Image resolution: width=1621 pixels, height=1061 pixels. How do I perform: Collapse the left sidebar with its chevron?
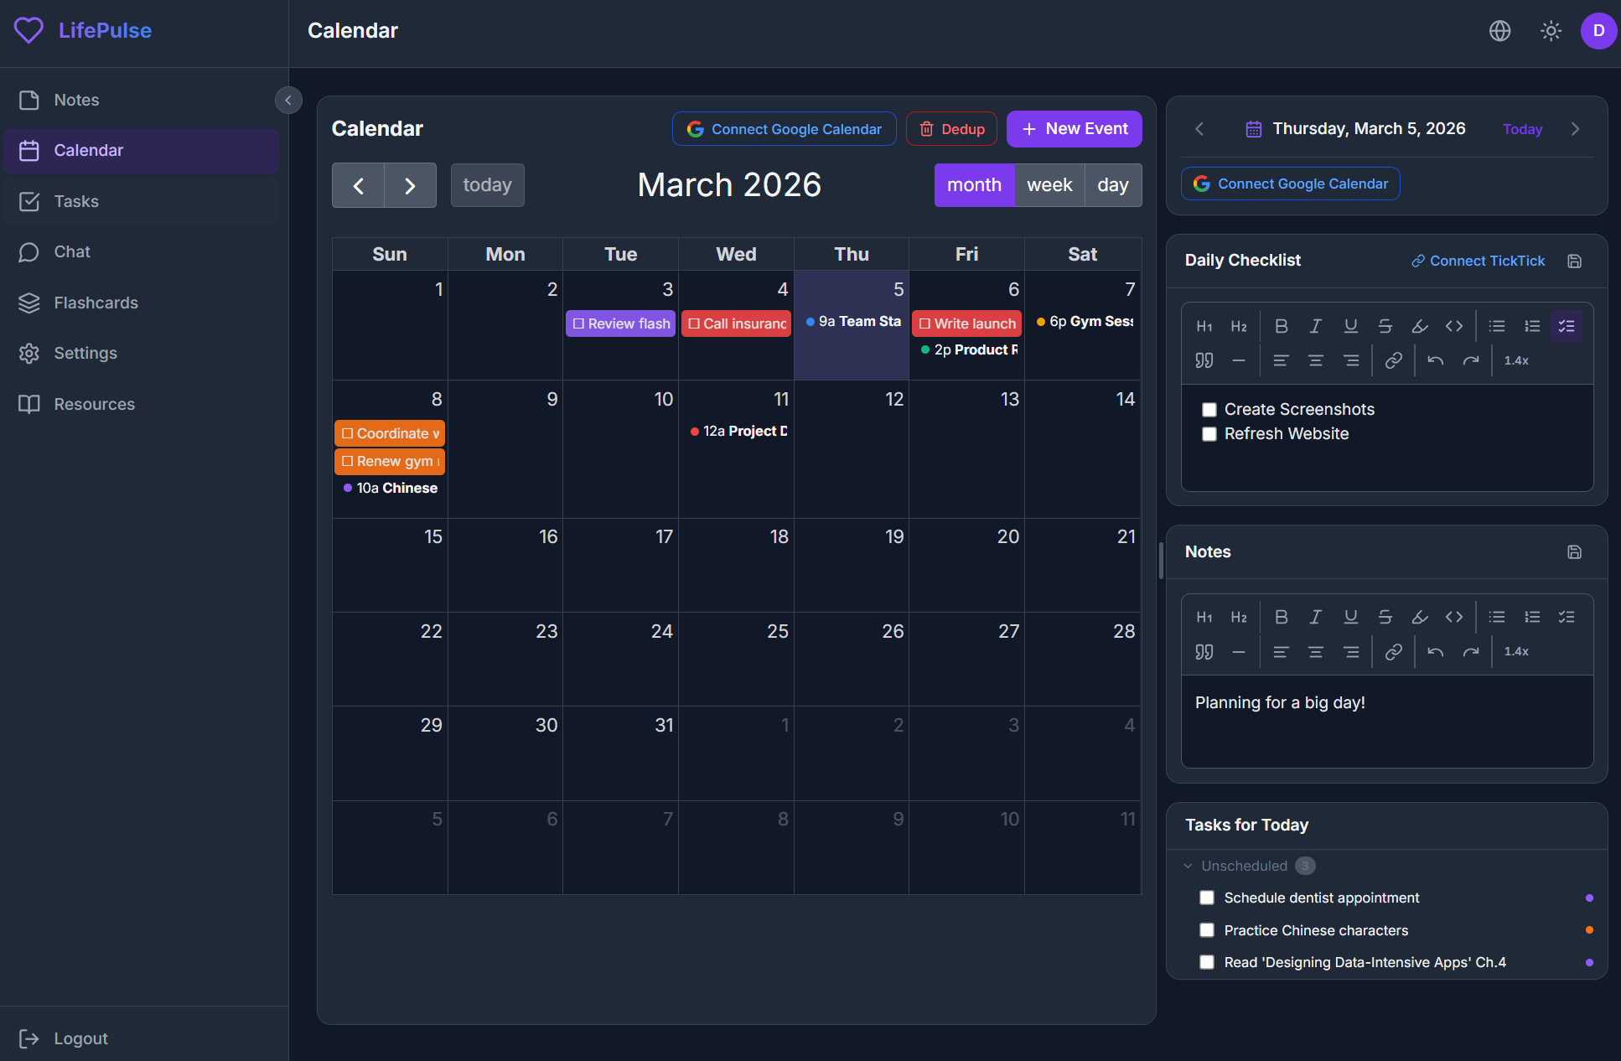pos(287,100)
